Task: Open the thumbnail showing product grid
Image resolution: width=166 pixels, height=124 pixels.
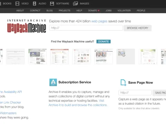Action: [82, 57]
